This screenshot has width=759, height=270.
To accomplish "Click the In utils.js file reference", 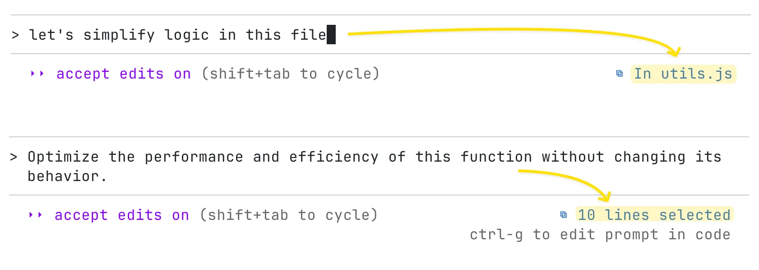I will 683,74.
